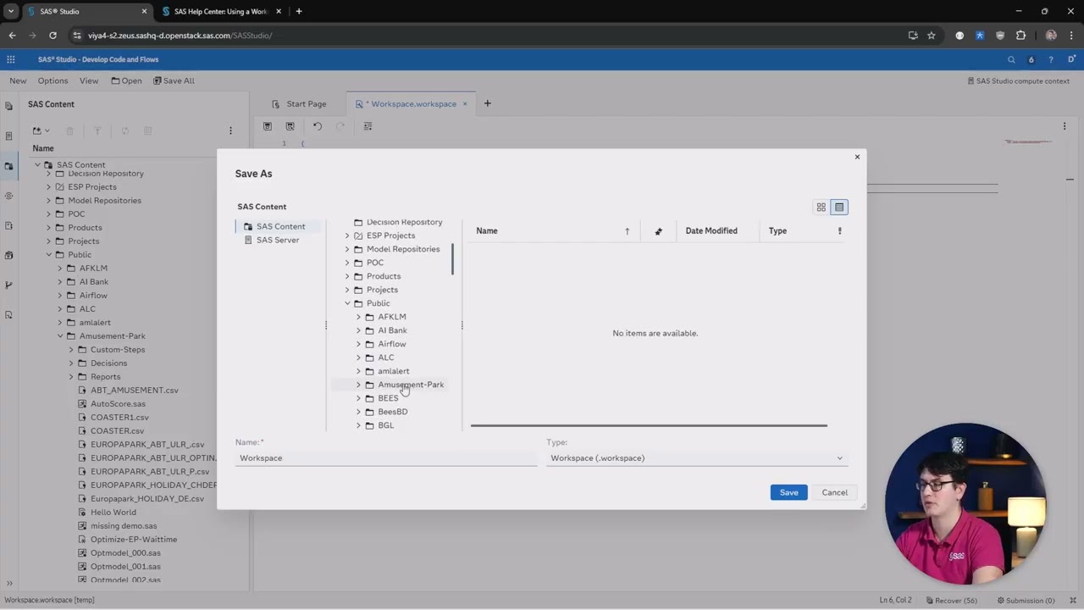Open browser extensions puzzle icon
Screen dimensions: 1084x610
pos(1020,36)
